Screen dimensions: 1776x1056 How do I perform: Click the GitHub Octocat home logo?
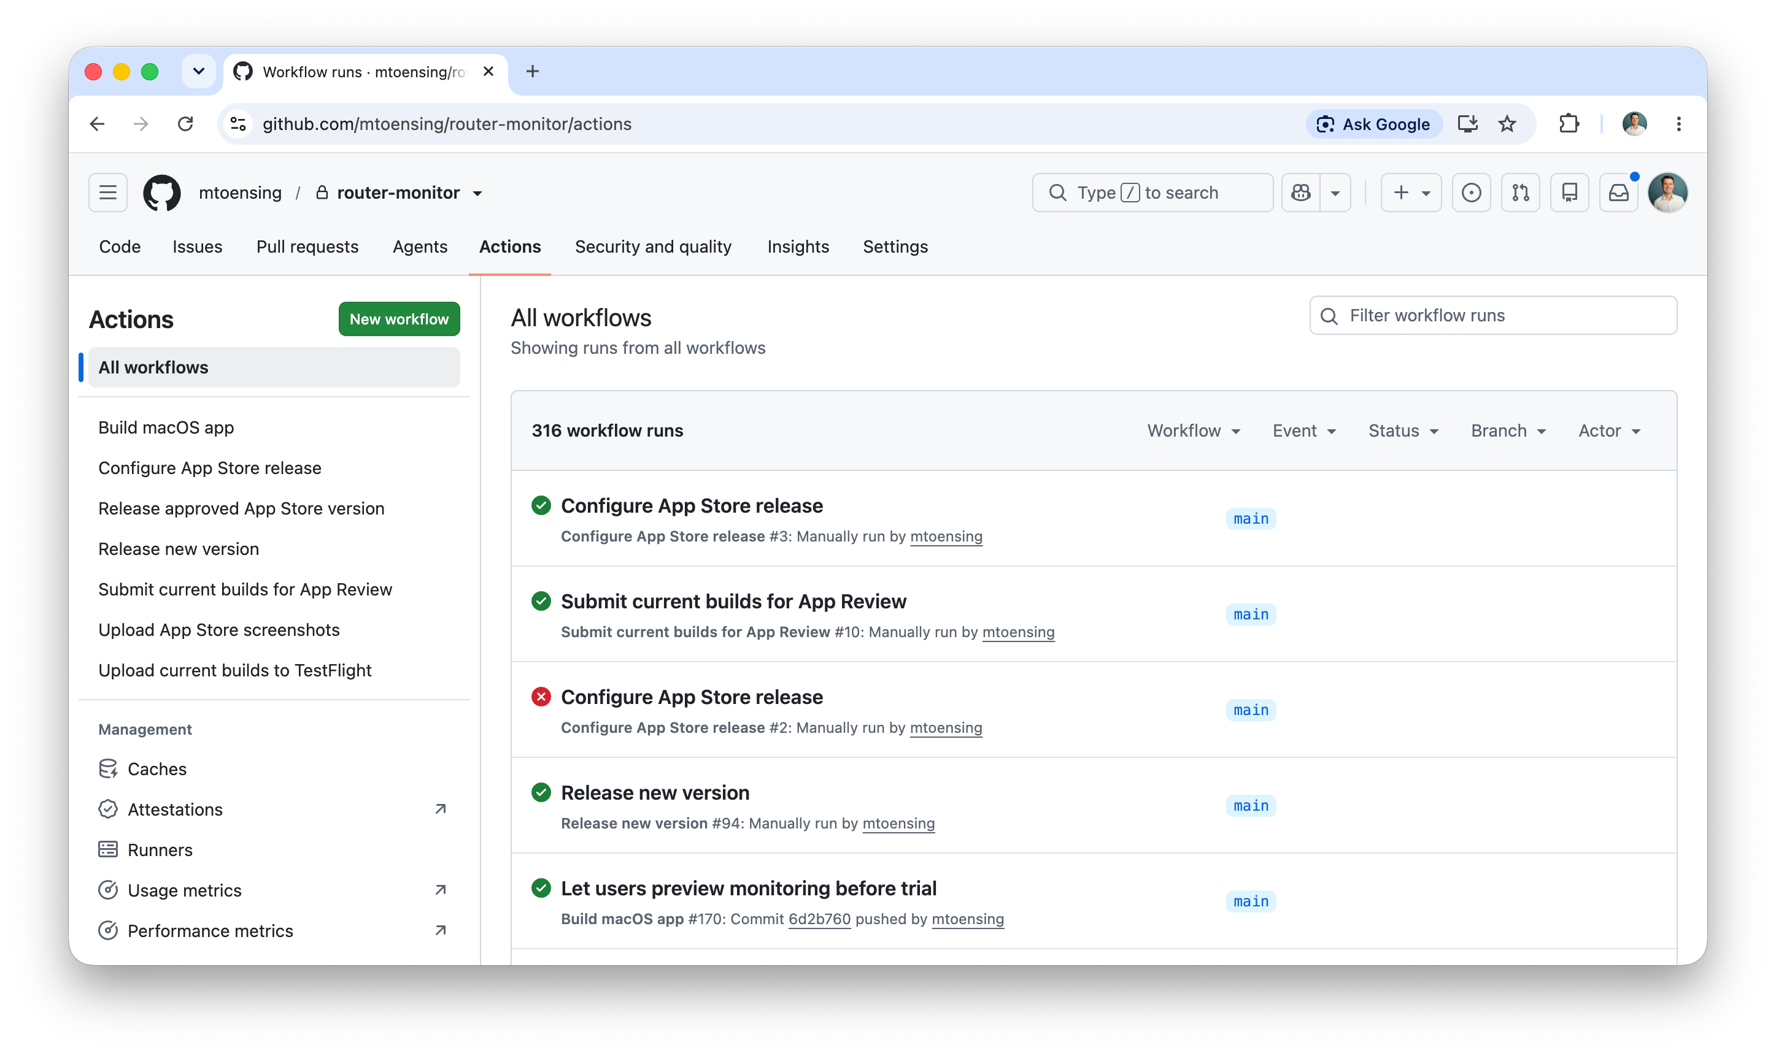[161, 193]
